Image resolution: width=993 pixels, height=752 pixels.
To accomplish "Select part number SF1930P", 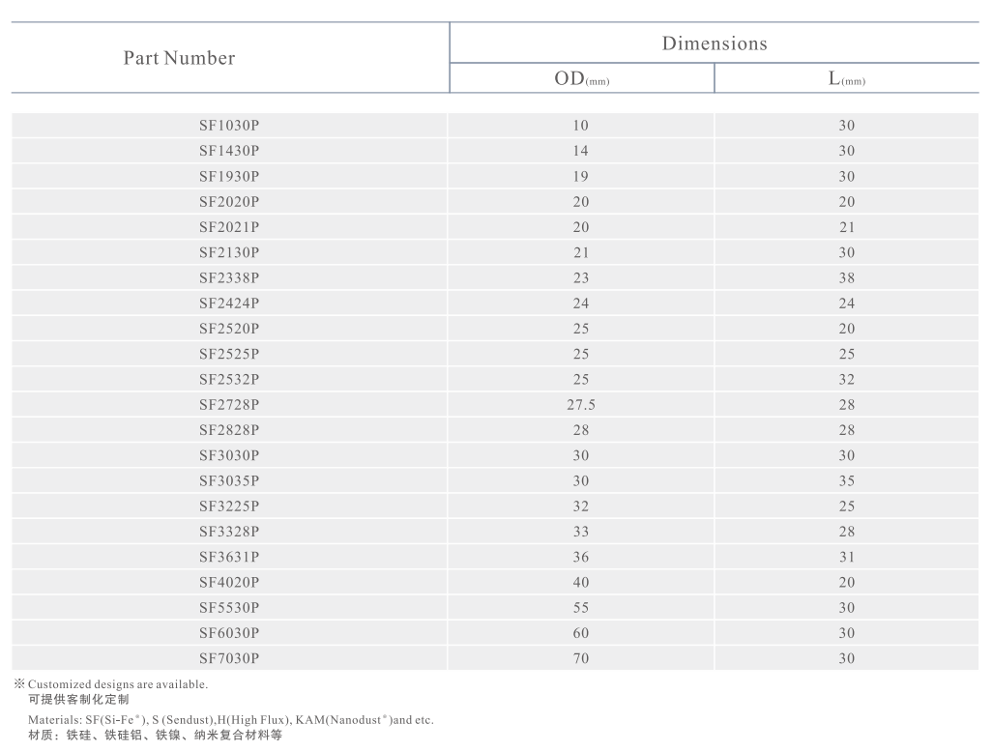I will point(229,176).
